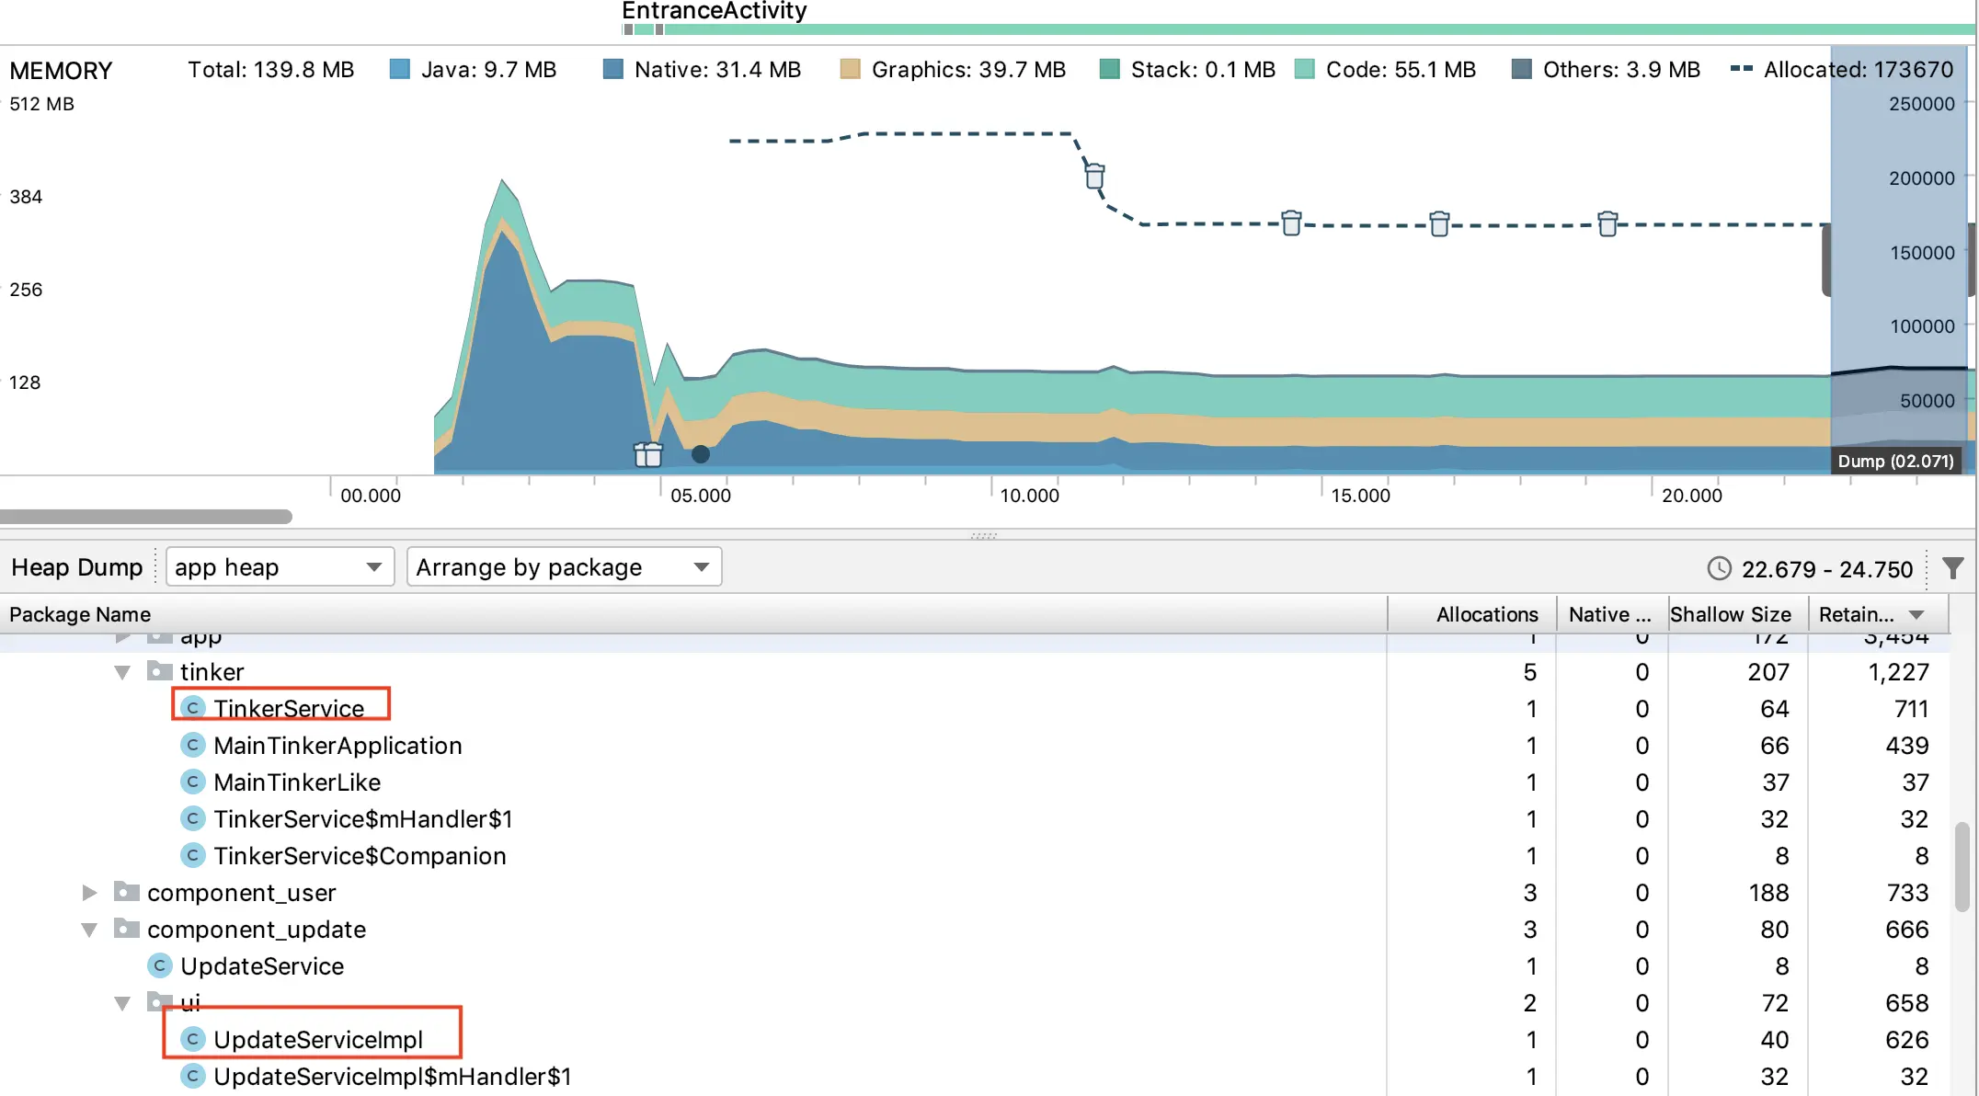Select the UpdateService class row

[262, 966]
